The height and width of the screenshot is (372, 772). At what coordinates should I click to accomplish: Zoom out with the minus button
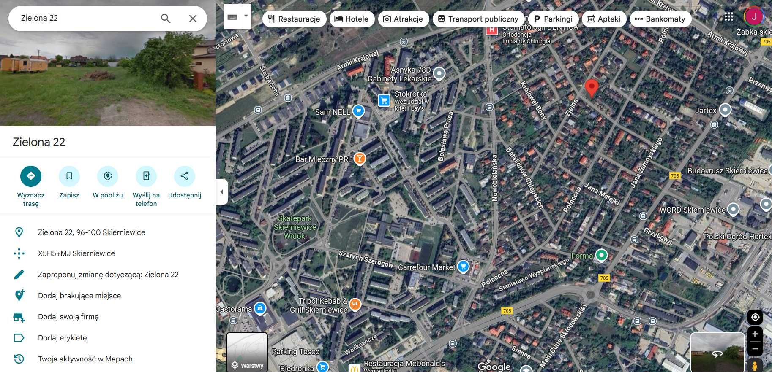[755, 349]
